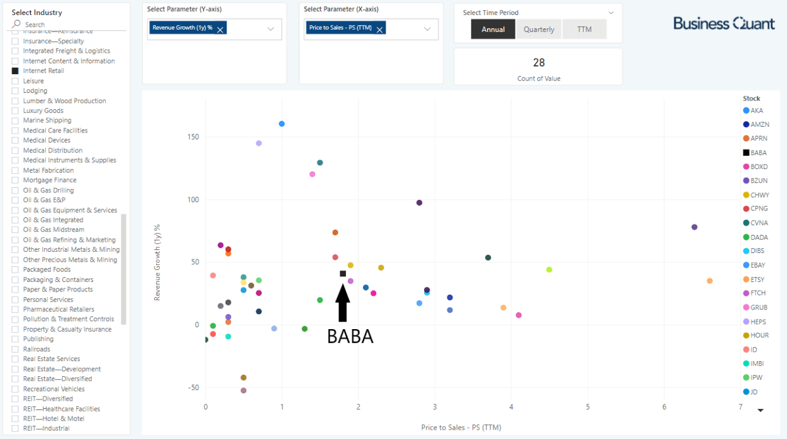Click the Business Quant logo
This screenshot has width=787, height=439.
pyautogui.click(x=723, y=23)
